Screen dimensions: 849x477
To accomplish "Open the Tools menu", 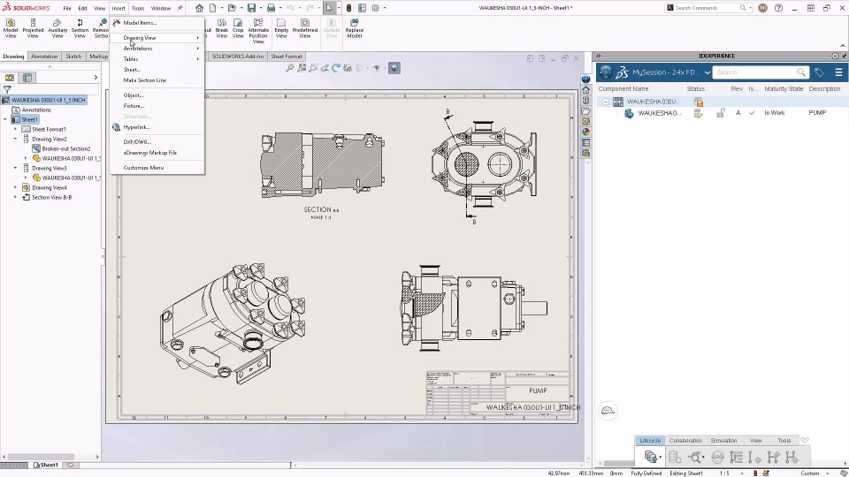I will point(138,8).
